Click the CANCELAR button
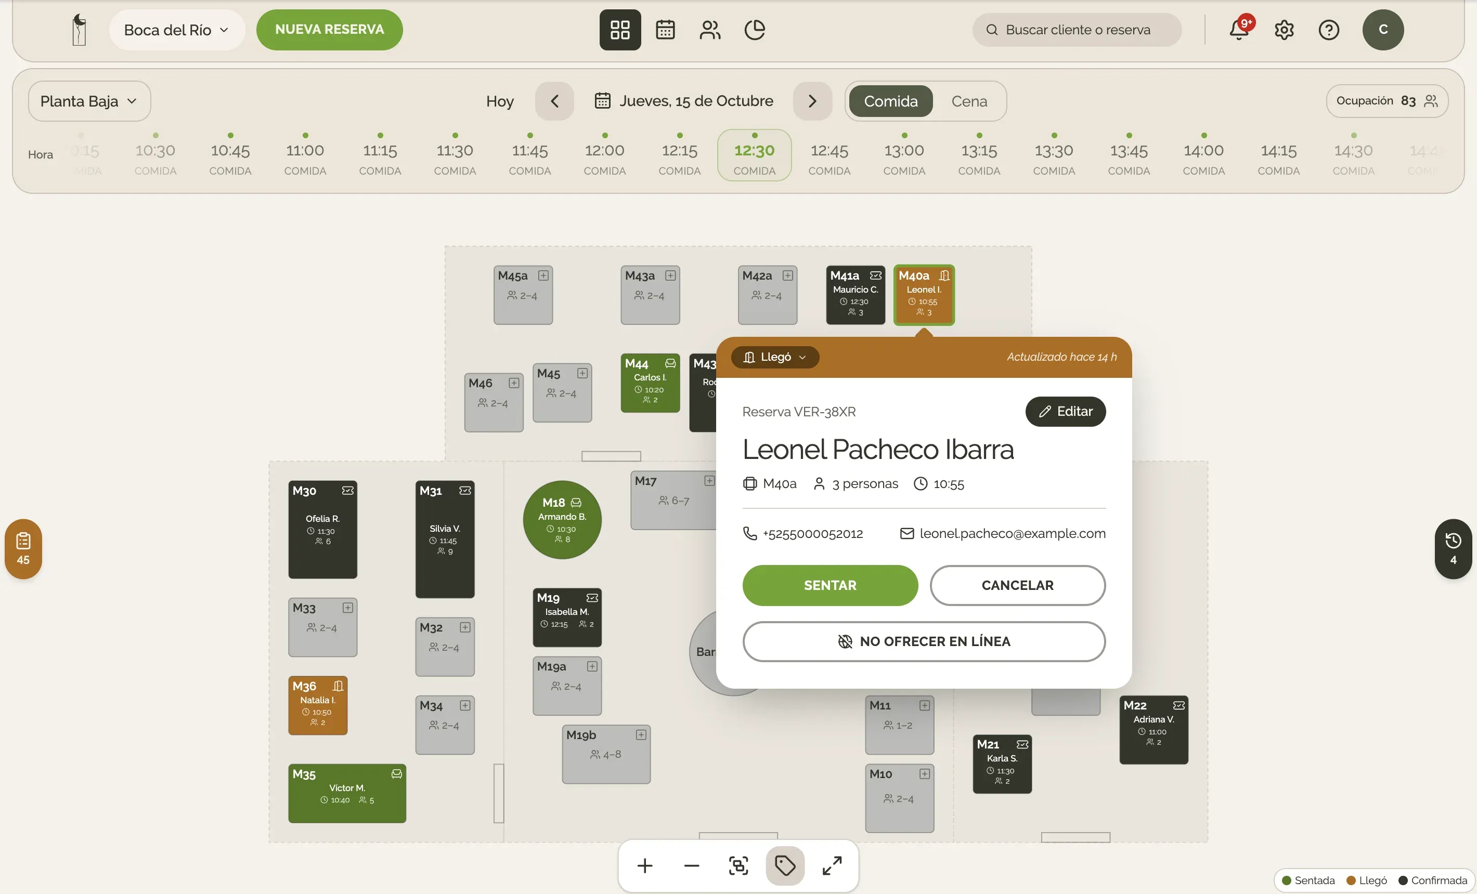Screen dimensions: 1477x894 (1017, 585)
